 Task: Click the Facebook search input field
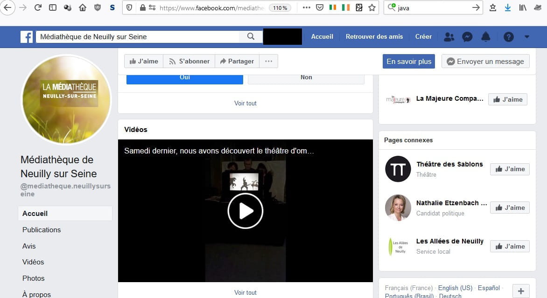138,36
